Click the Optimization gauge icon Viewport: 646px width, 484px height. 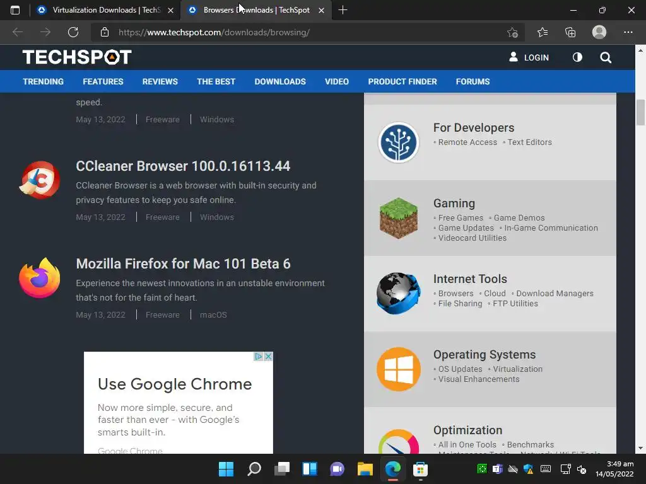[399, 442]
